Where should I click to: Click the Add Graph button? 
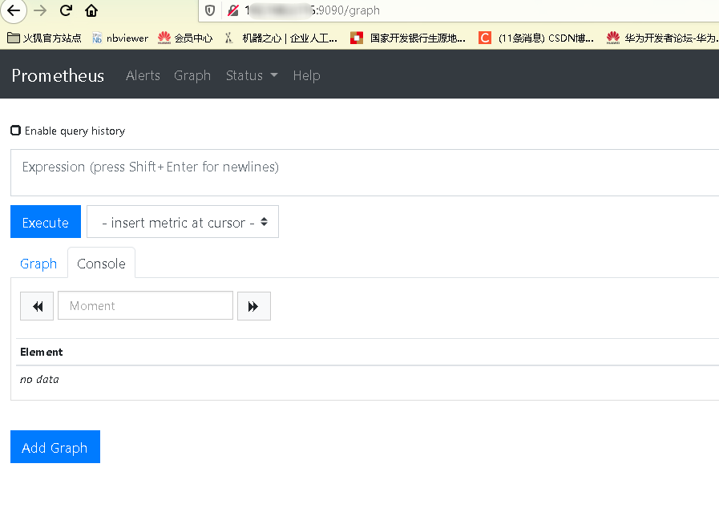pyautogui.click(x=55, y=447)
